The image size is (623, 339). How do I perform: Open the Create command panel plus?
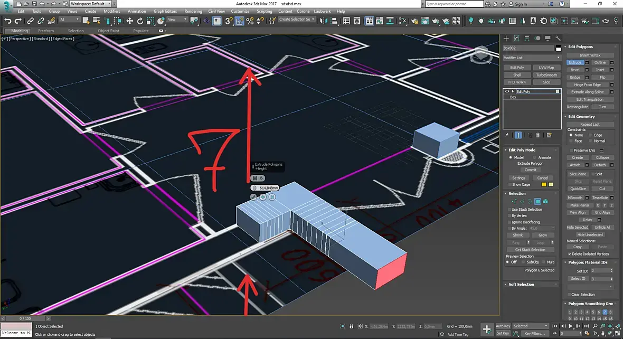coord(506,39)
